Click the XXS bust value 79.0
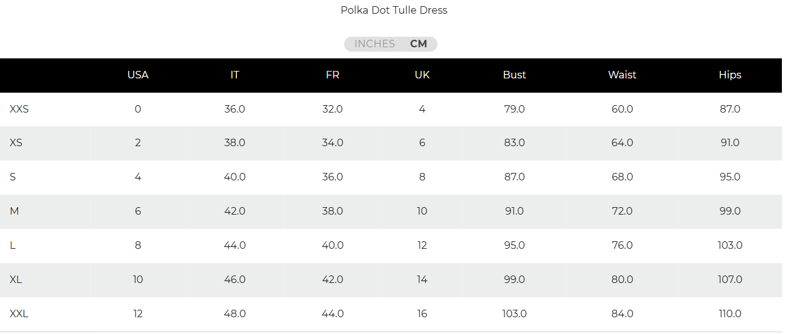 pos(514,109)
